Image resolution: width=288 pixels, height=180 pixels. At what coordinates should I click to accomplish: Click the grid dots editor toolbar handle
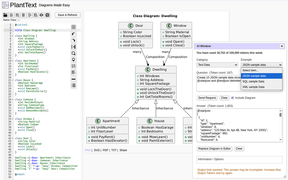click(x=73, y=27)
